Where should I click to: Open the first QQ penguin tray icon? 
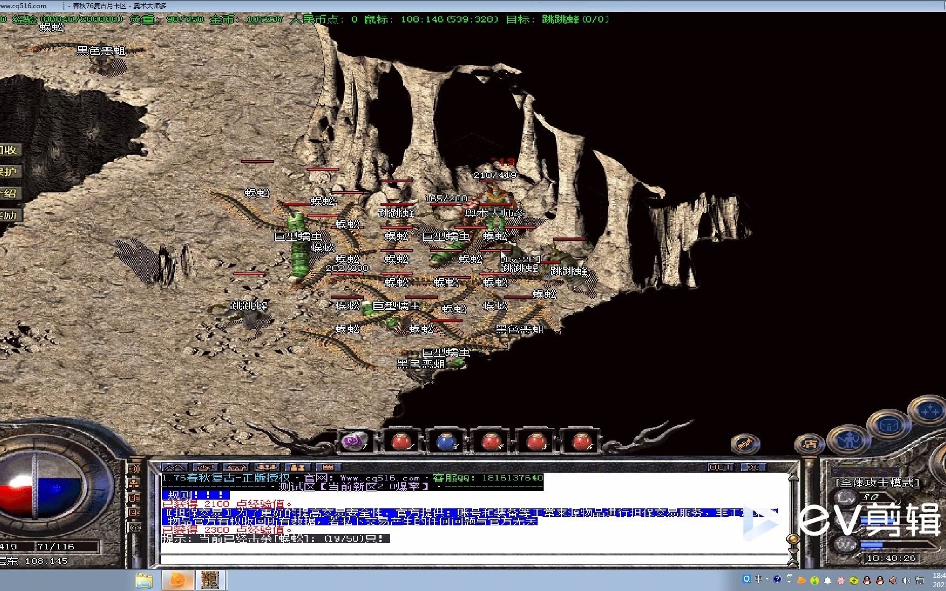pyautogui.click(x=867, y=581)
